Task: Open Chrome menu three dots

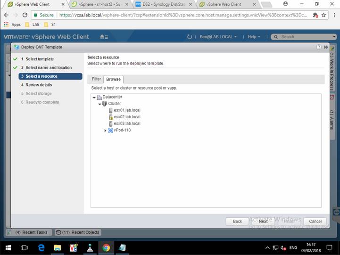Action: point(334,15)
